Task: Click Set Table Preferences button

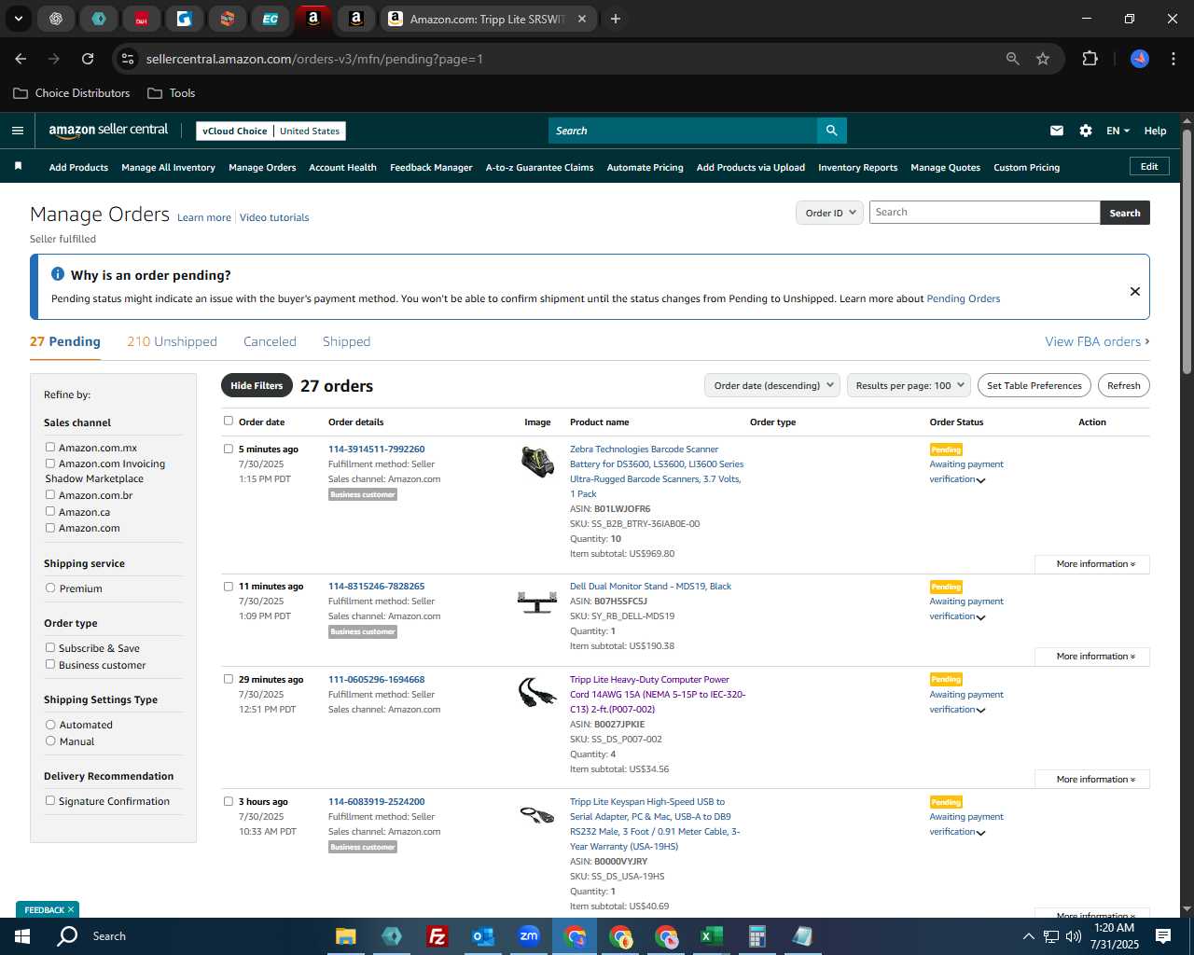Action: pos(1034,385)
